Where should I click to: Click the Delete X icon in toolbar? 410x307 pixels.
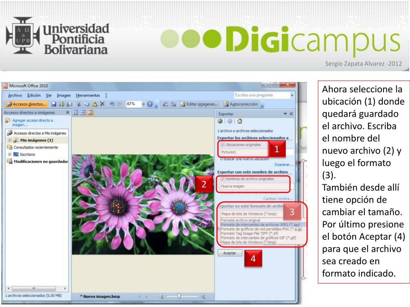(102, 104)
